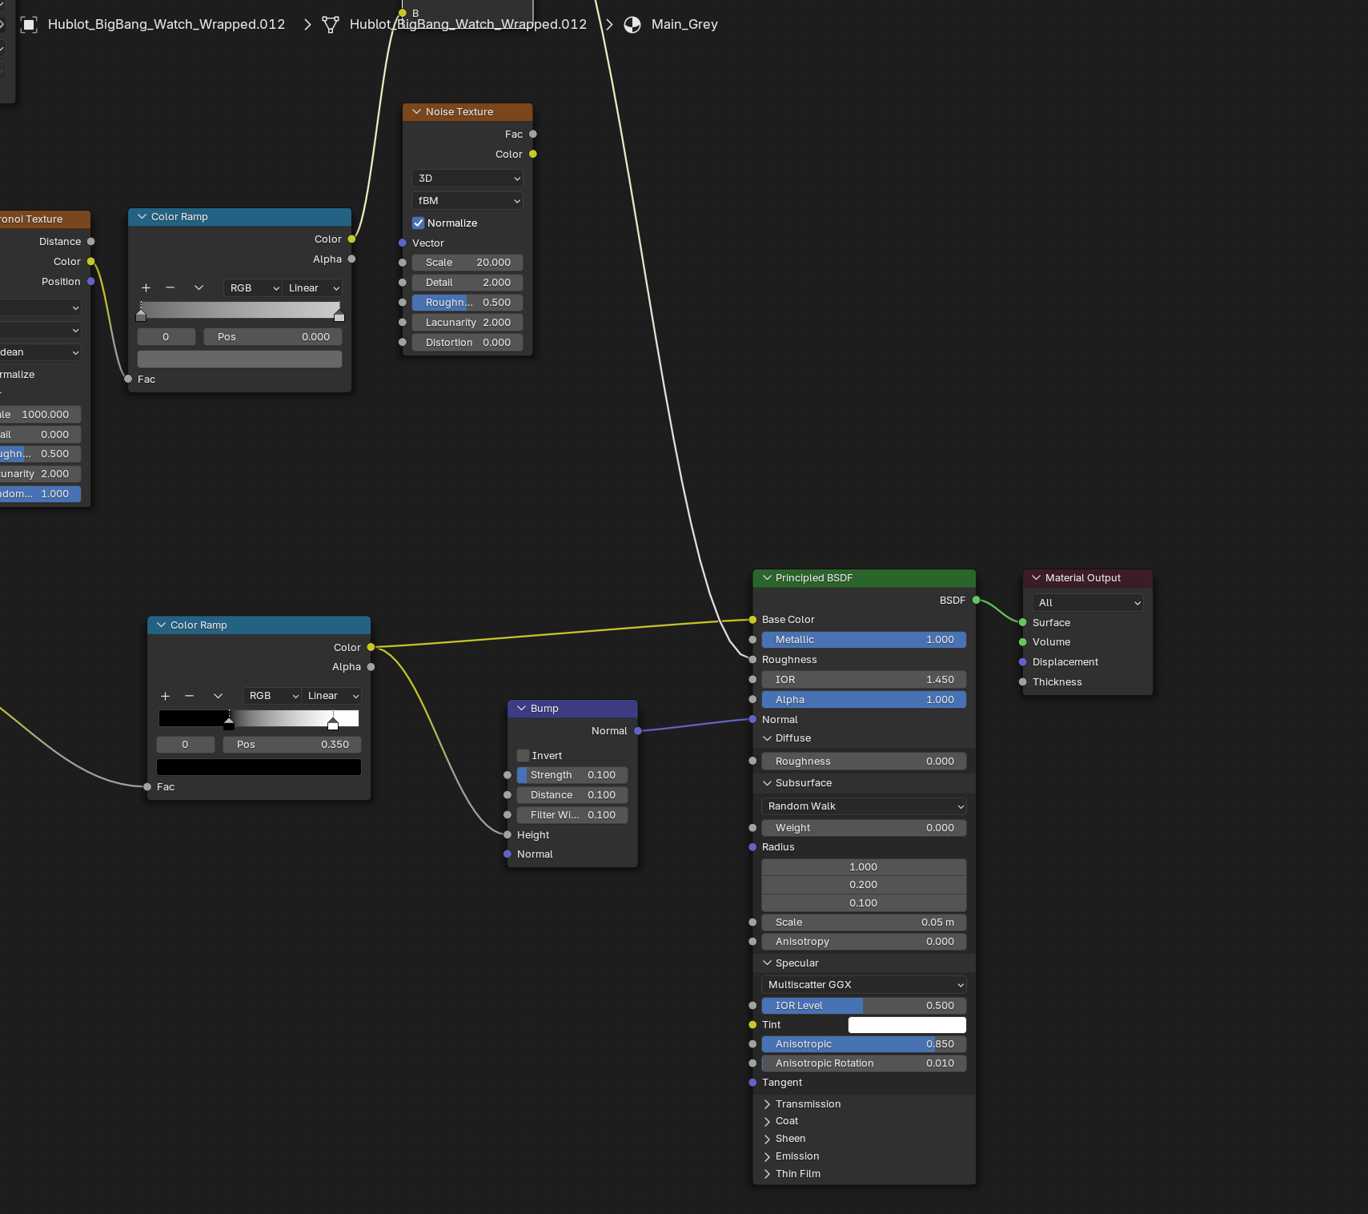This screenshot has width=1368, height=1214.
Task: Click the white Tint color swatch
Action: 907,1025
